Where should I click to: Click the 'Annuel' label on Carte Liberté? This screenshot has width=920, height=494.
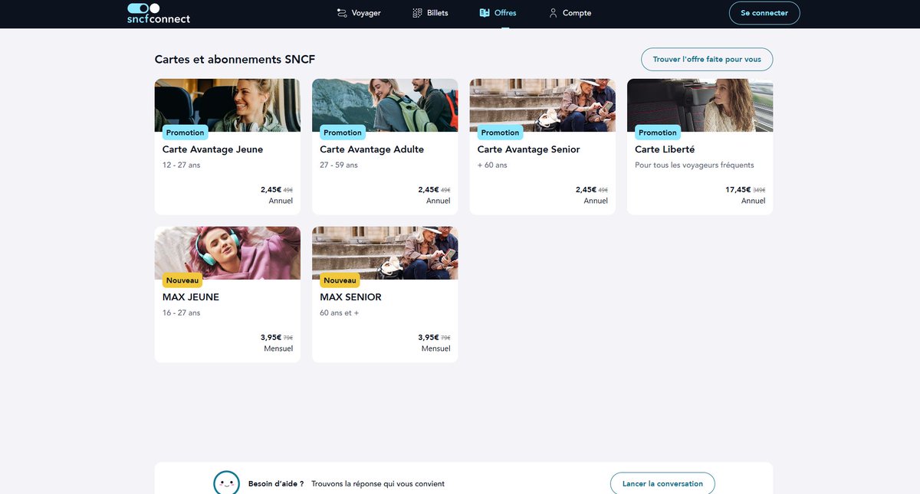click(753, 201)
